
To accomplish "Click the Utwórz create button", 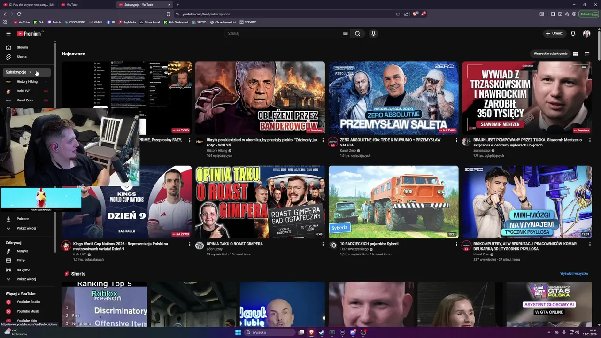I will tap(554, 34).
